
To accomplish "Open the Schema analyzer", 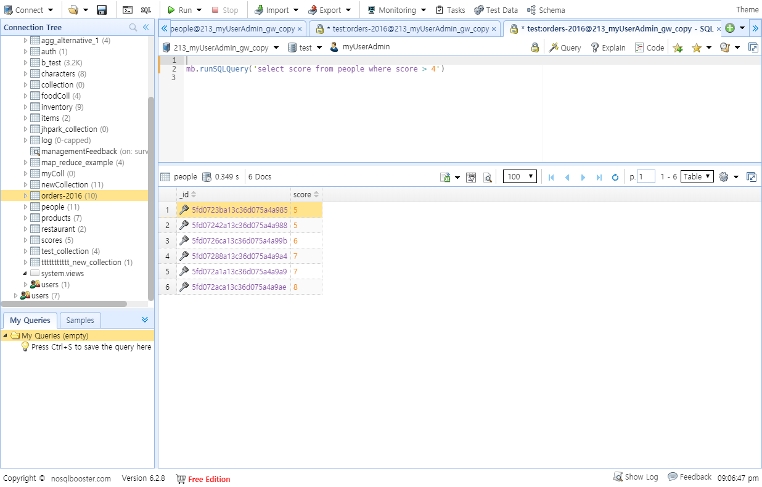I will [x=545, y=10].
